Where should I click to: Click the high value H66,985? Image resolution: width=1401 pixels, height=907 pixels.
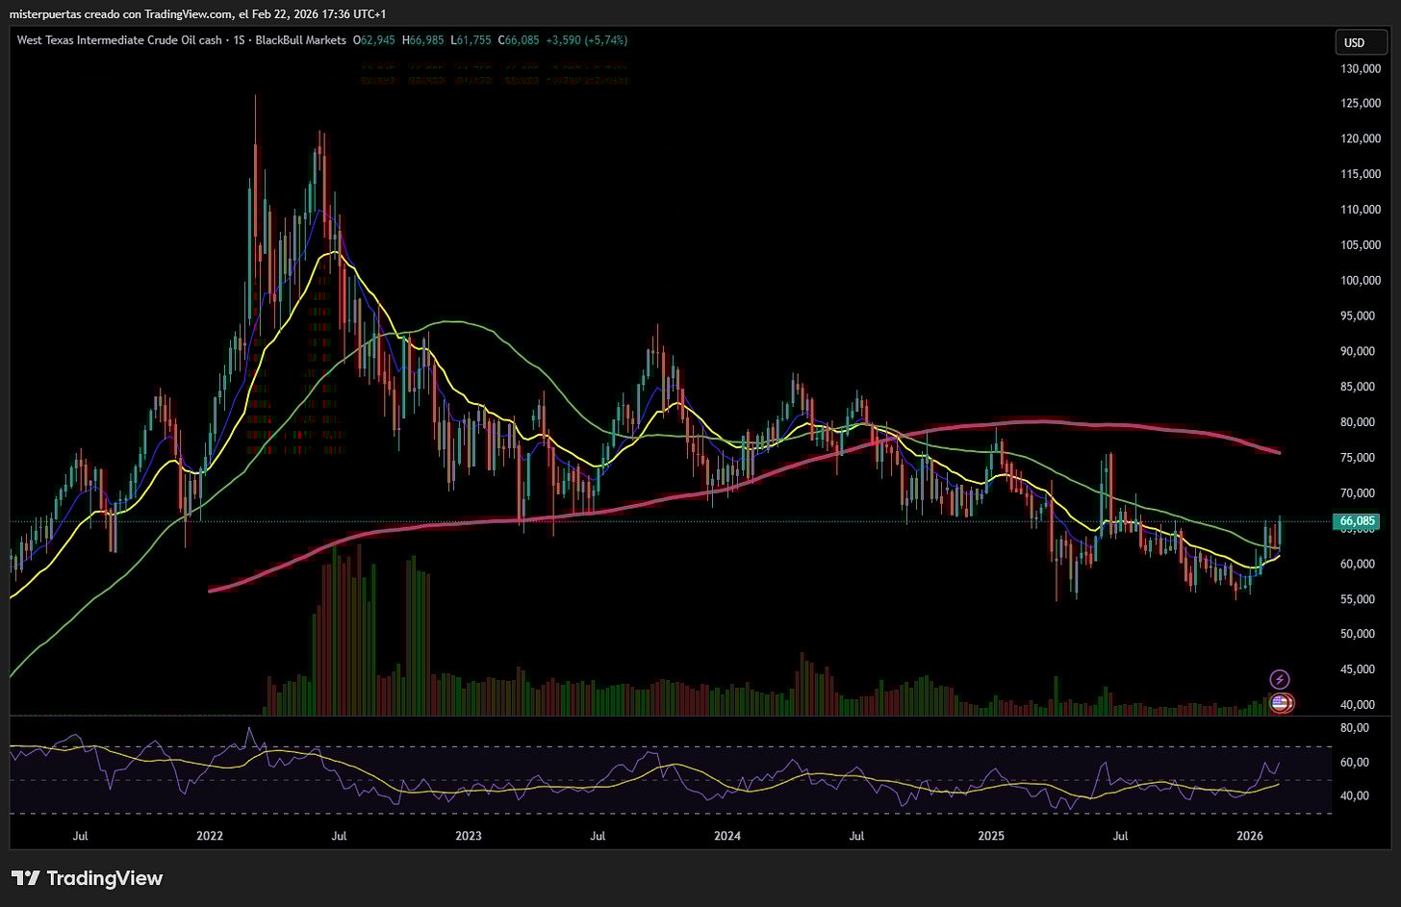coord(423,40)
